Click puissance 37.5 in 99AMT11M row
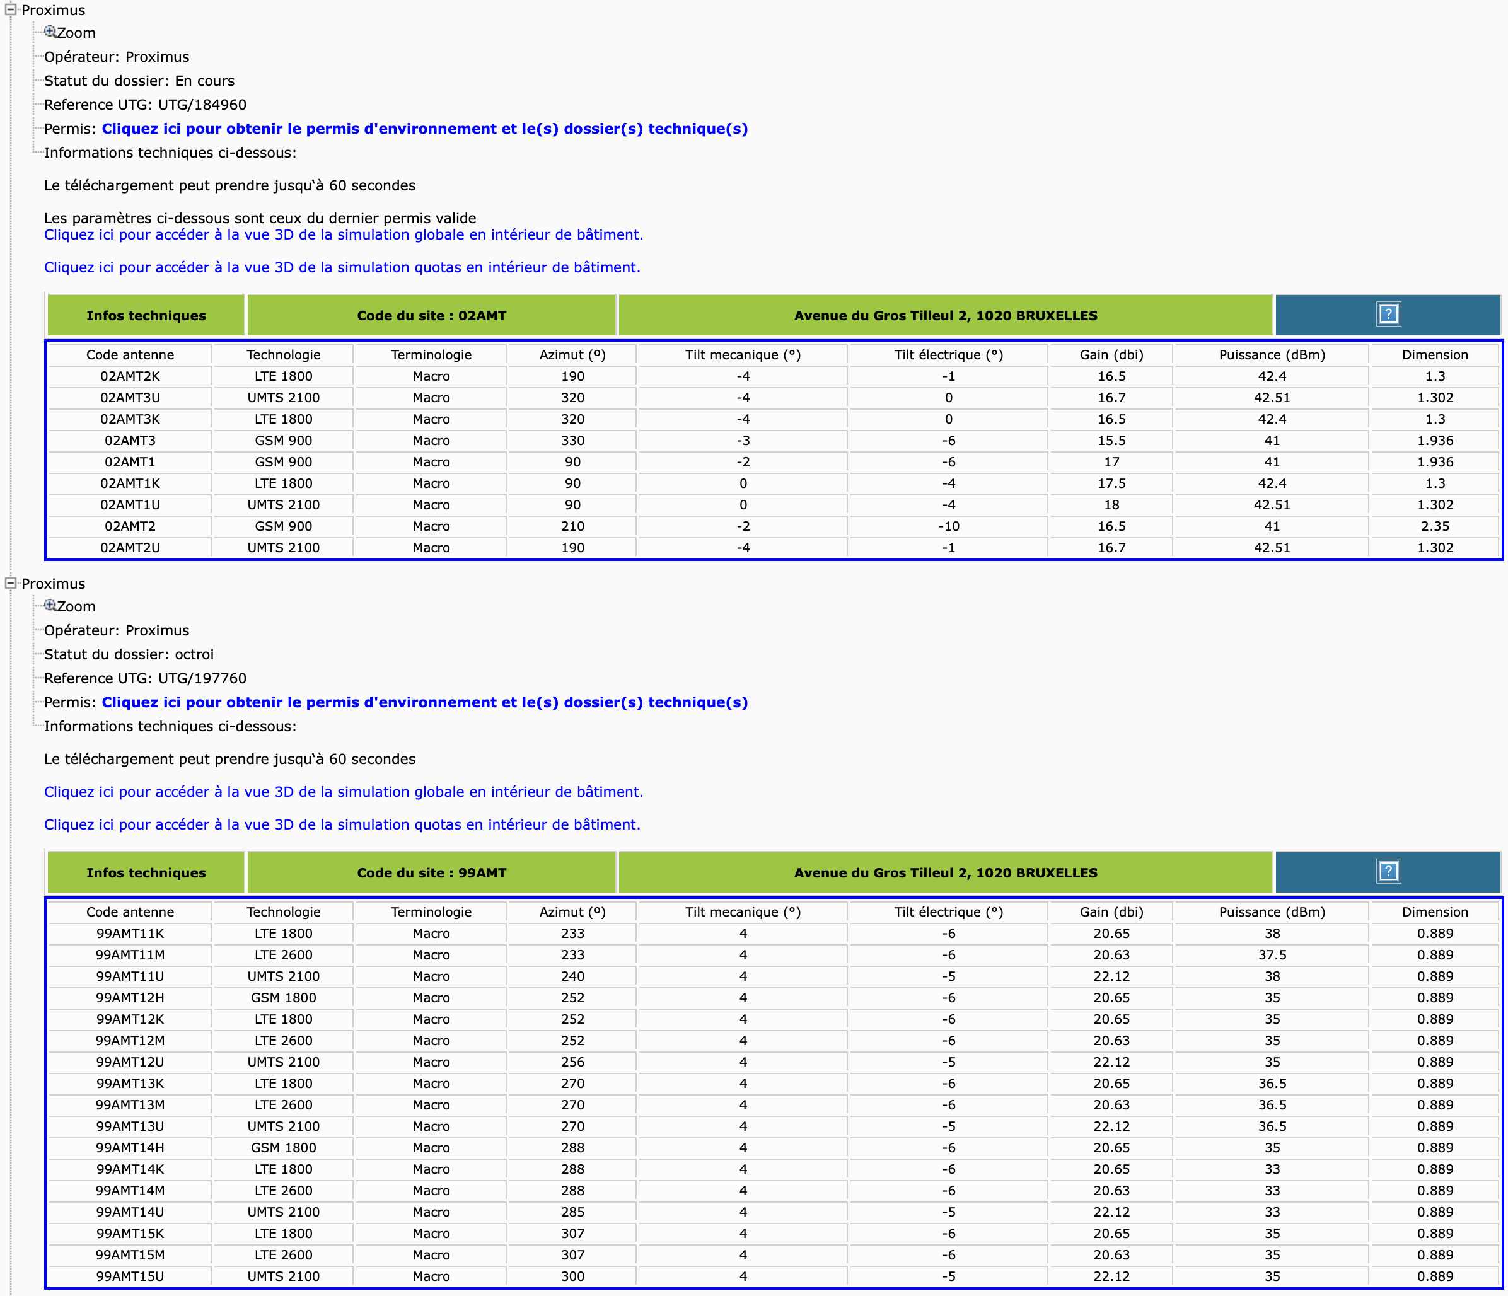Screen dimensions: 1508x1296 click(1272, 955)
